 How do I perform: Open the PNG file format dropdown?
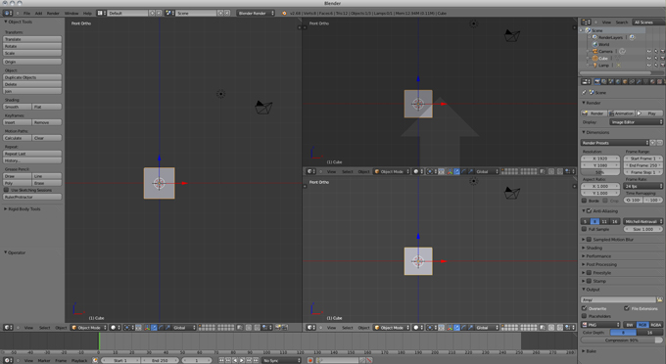pos(600,325)
